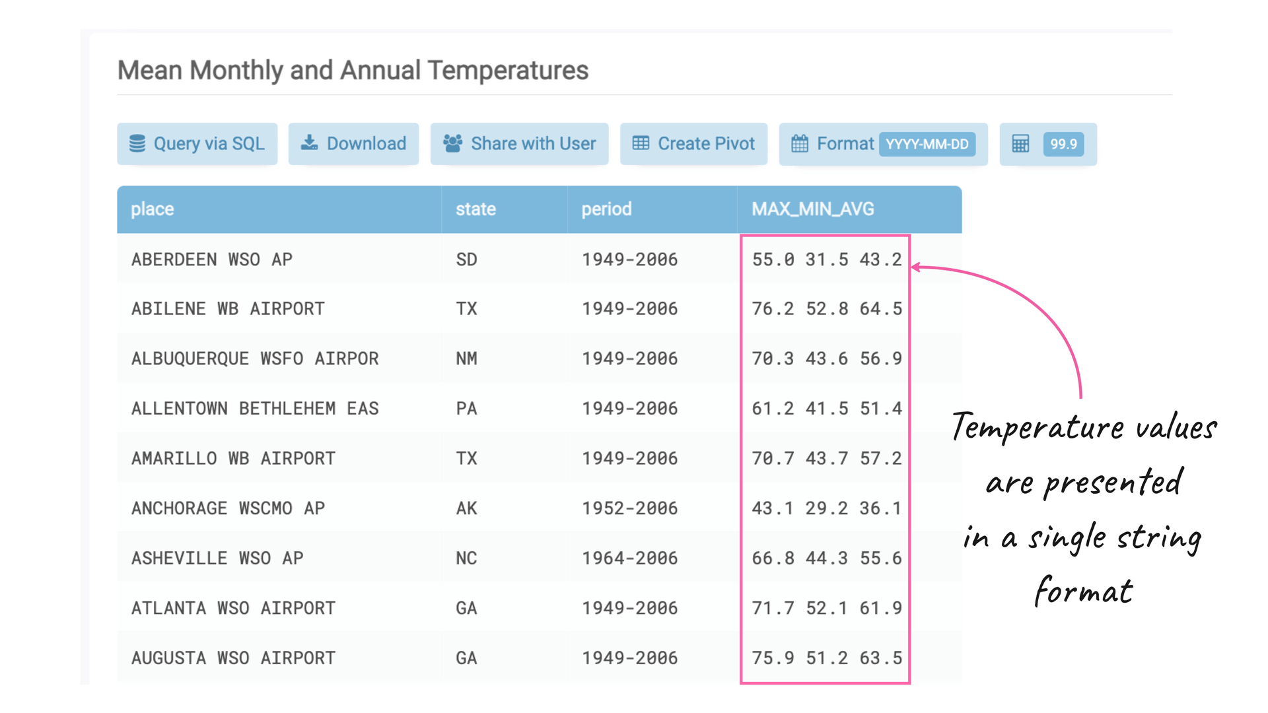Click the value 70.3 43.6 56.9
Viewport: 1268px width, 713px height.
pos(827,358)
